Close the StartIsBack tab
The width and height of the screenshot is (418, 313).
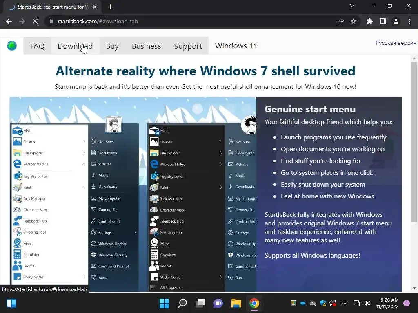click(x=95, y=7)
